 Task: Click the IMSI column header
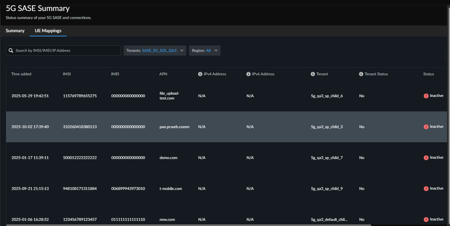tap(67, 74)
